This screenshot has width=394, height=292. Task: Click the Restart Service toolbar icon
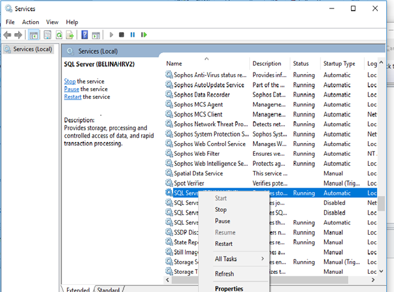pos(144,34)
